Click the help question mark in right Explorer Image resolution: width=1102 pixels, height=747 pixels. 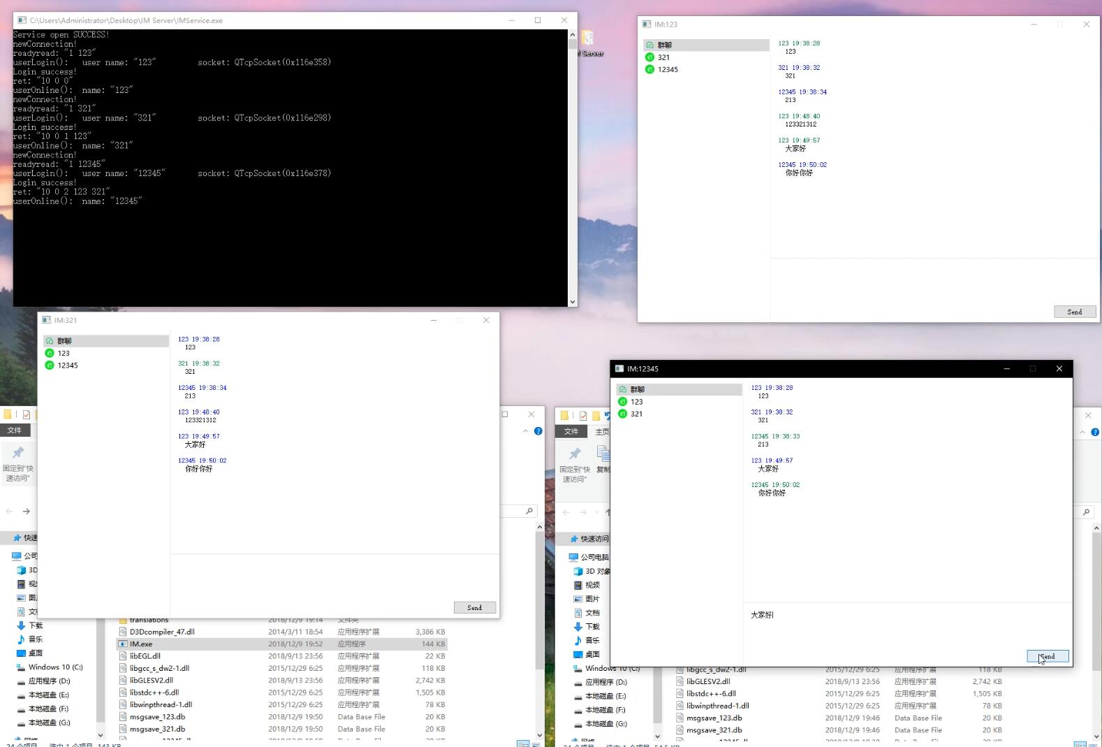[1095, 432]
